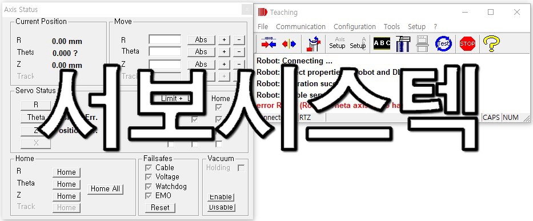Click plus button for Theta axis move
Screen dimensions: 533x221
point(224,51)
